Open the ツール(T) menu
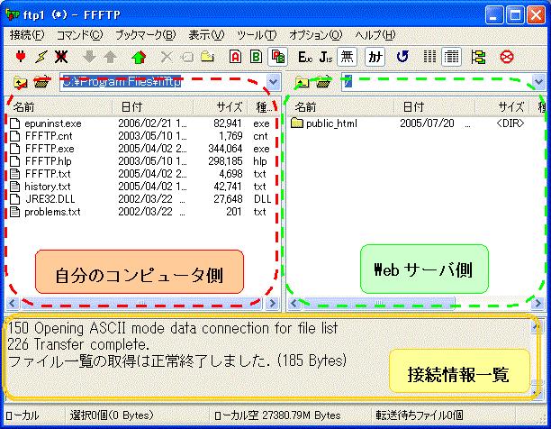 pyautogui.click(x=257, y=35)
